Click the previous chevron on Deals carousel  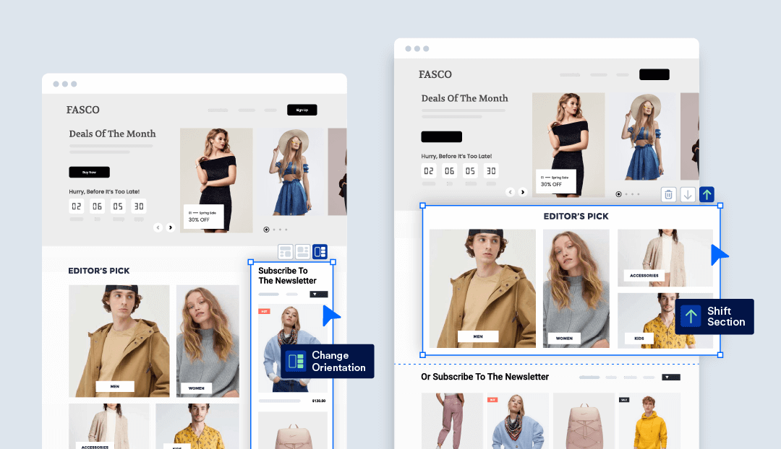(158, 227)
